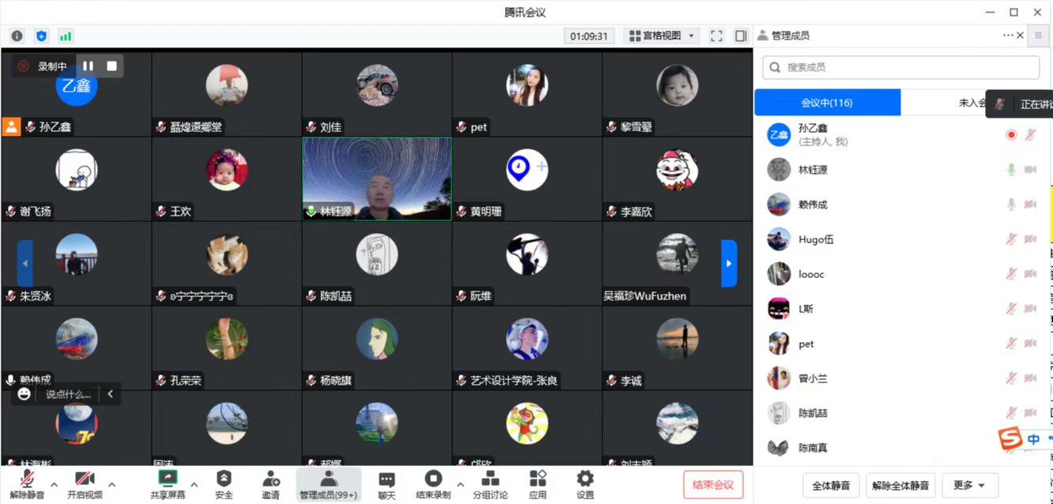Open the 宫格视图 layout dropdown

[661, 36]
